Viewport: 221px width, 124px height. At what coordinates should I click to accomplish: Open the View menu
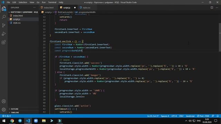(32, 2)
